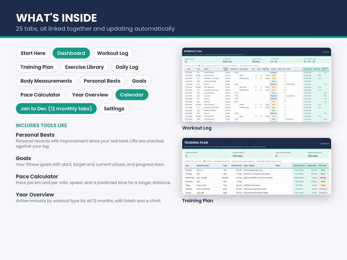Click the Saturday row in Training Plan

pyautogui.click(x=257, y=189)
